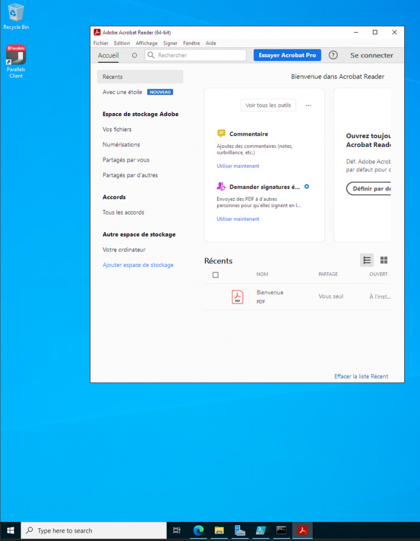Viewport: 420px width, 541px height.
Task: Open the Fenêtre menu
Action: click(191, 43)
